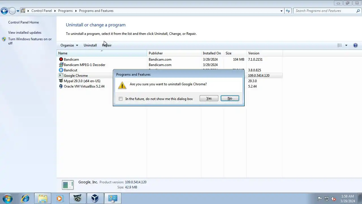Sort by Publisher column header

(174, 53)
